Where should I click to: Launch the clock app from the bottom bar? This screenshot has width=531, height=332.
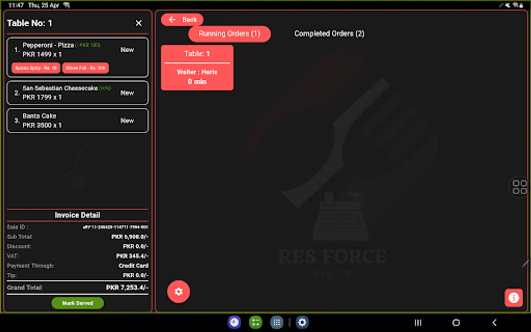[234, 322]
